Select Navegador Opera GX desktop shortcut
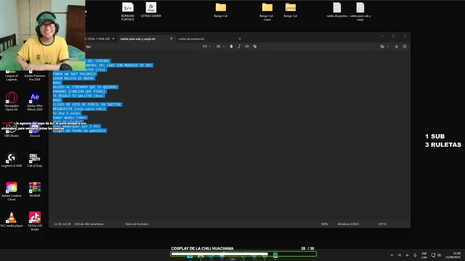465x261 pixels. (12, 101)
